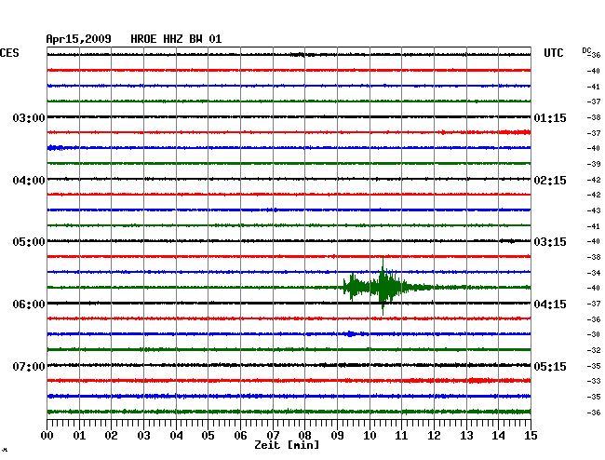Screen dimensions: 605x460
Task: Click the 00 minute axis label
Action: pyautogui.click(x=47, y=436)
